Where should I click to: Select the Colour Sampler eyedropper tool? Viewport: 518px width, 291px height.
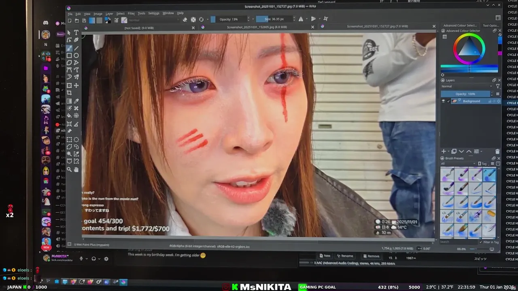point(76,101)
